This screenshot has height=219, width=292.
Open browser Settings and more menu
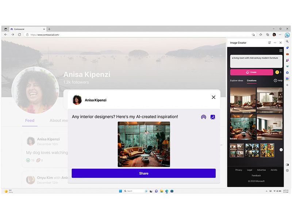[280, 35]
